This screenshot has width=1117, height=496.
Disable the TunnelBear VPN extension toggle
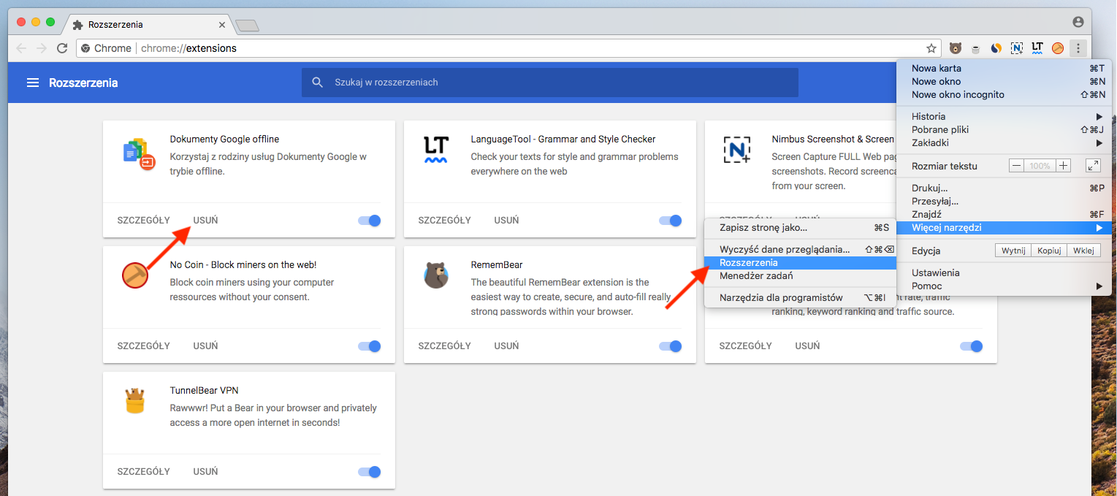coord(370,472)
